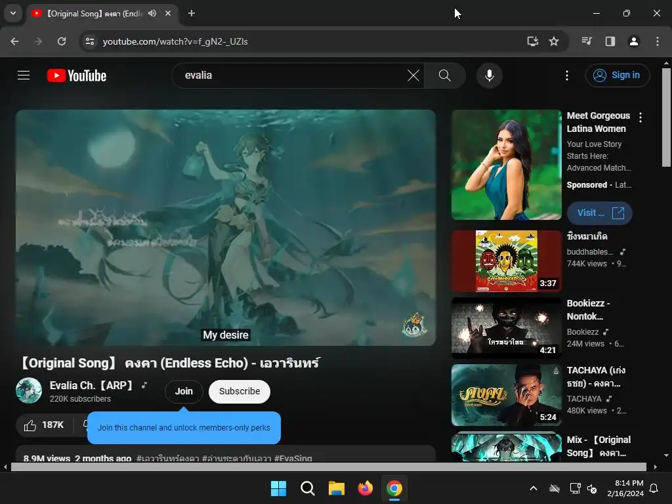Viewport: 672px width, 504px height.
Task: Click scroll right arrow on horizontal scrollbar
Action: pos(656,467)
